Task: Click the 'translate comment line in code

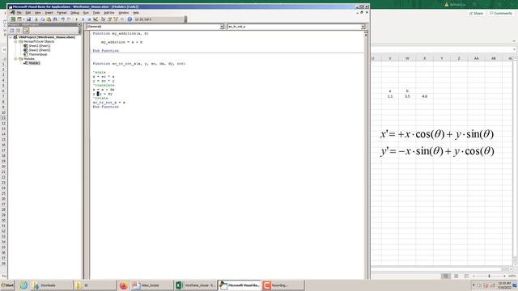Action: click(104, 85)
